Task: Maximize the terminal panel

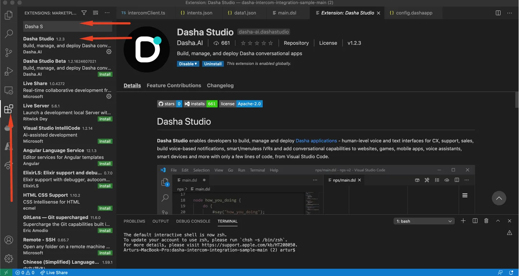Action: [498, 221]
